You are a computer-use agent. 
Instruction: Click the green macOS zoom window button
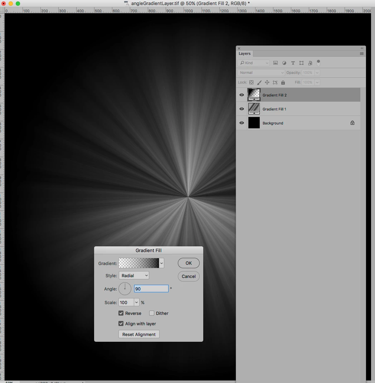pos(18,4)
